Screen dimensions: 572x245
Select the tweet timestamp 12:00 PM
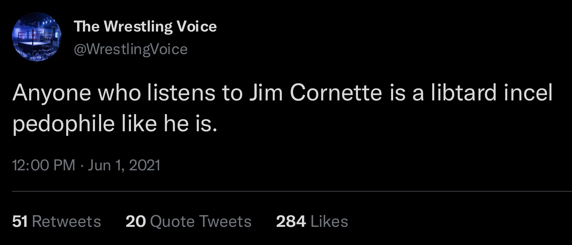[44, 165]
